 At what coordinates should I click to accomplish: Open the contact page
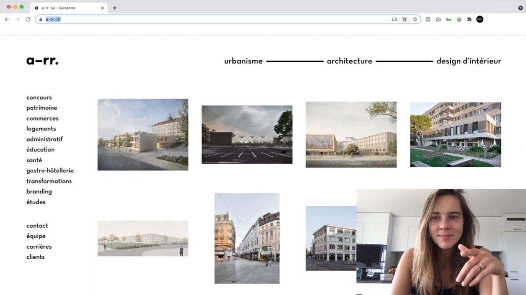(x=37, y=226)
